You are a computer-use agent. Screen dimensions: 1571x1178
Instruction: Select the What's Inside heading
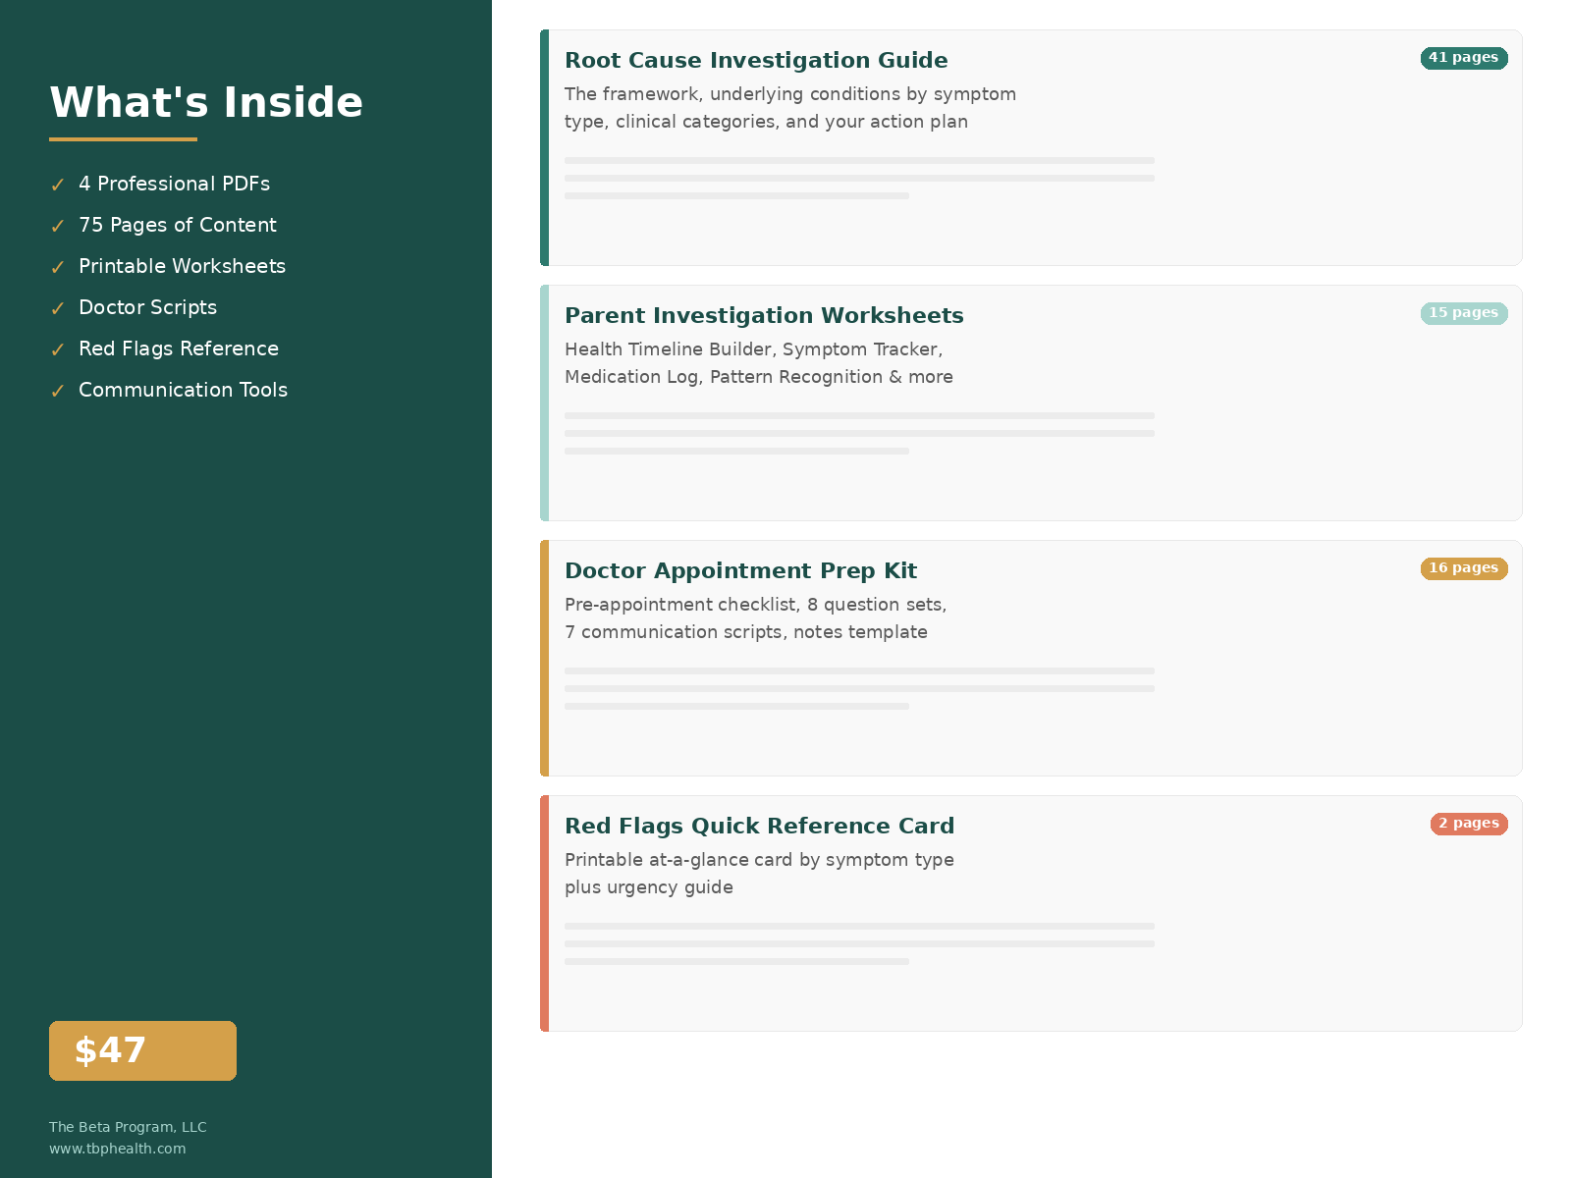click(206, 101)
